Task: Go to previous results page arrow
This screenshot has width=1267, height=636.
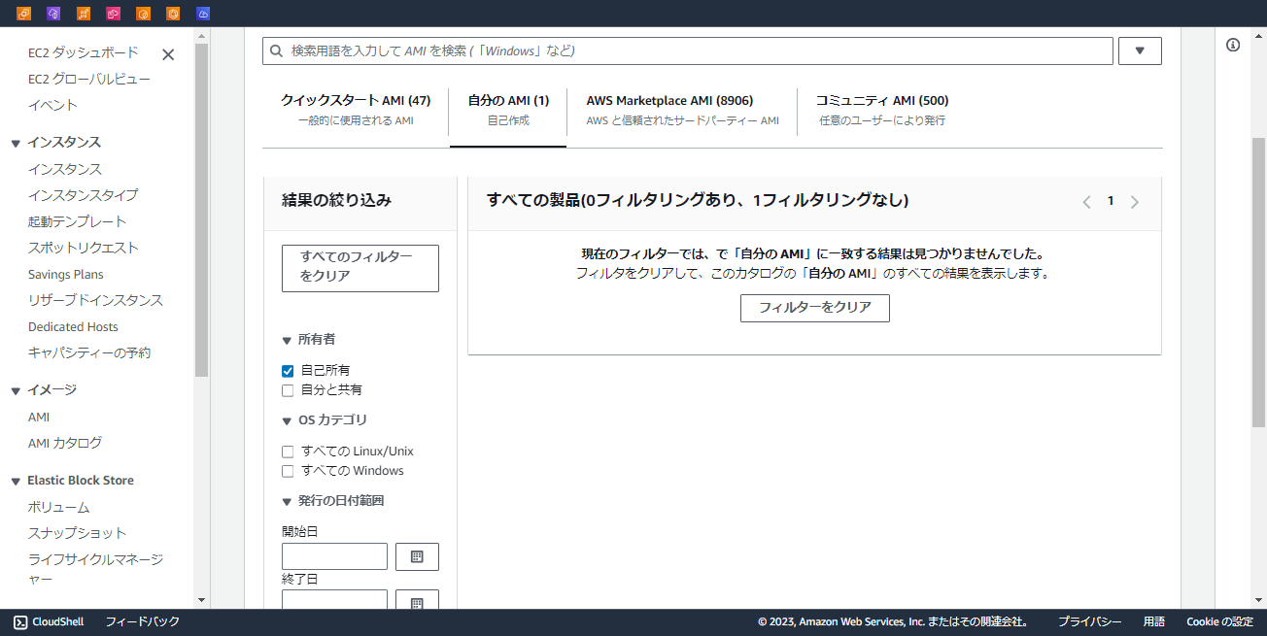Action: 1087,202
